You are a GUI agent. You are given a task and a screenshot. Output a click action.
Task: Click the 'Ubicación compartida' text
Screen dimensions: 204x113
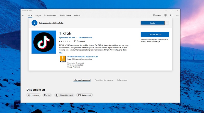coord(75,65)
